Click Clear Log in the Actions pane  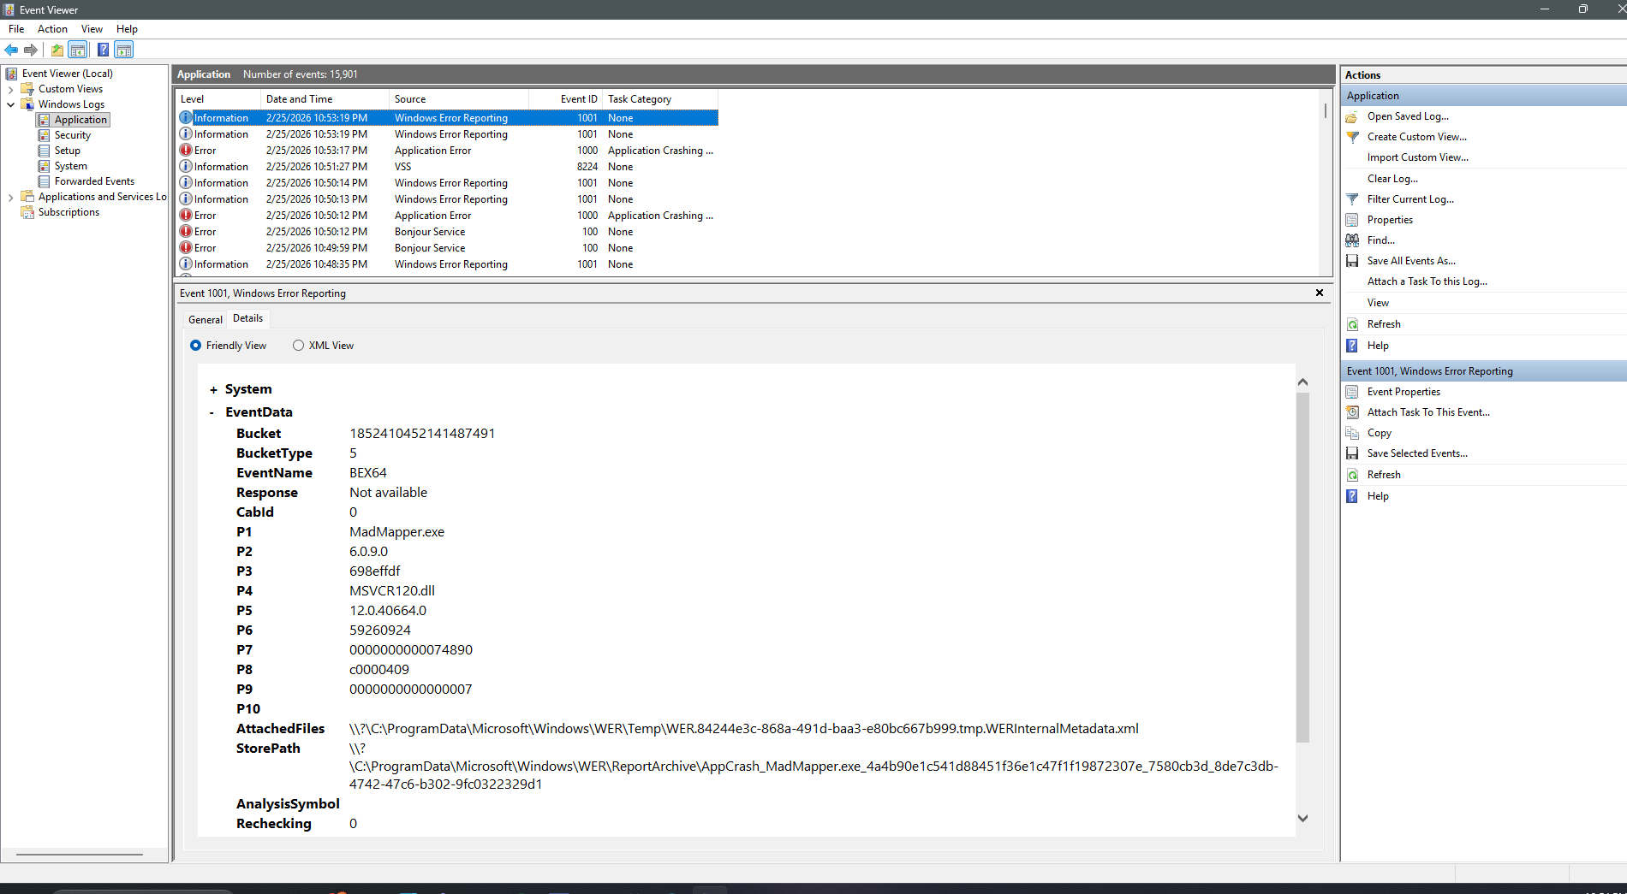point(1392,178)
